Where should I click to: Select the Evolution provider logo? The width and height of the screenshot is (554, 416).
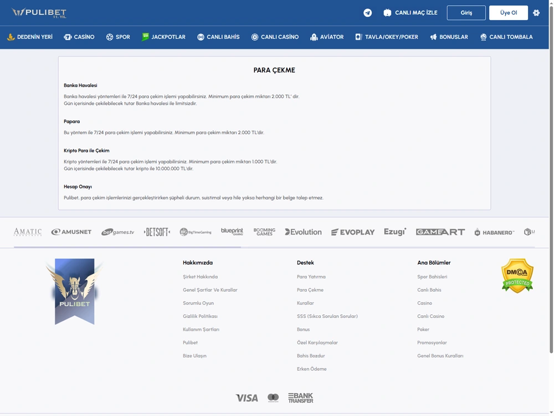pyautogui.click(x=303, y=232)
